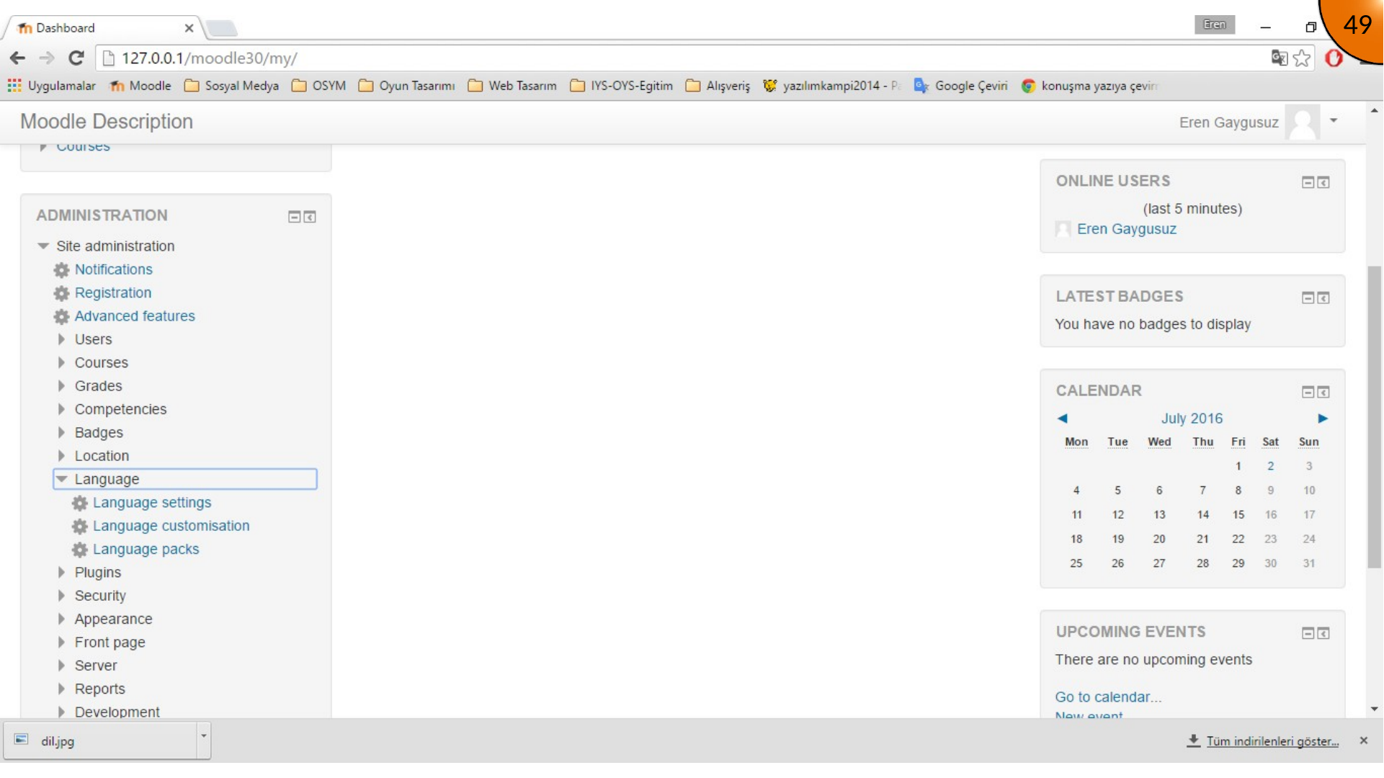Expand the Reports node
Screen dimensions: 1384x778
pos(61,689)
